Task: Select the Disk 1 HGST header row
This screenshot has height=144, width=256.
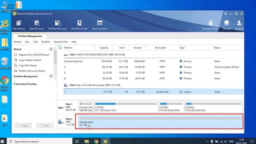Action: 154,55
